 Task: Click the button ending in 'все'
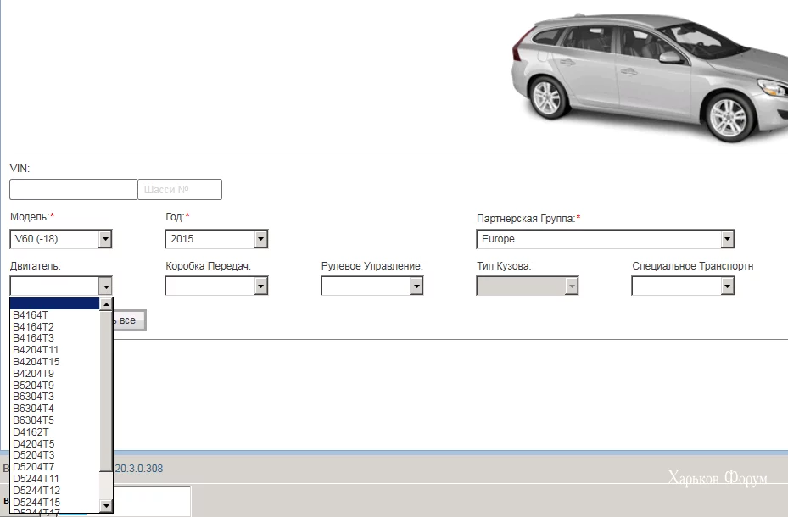click(x=129, y=320)
